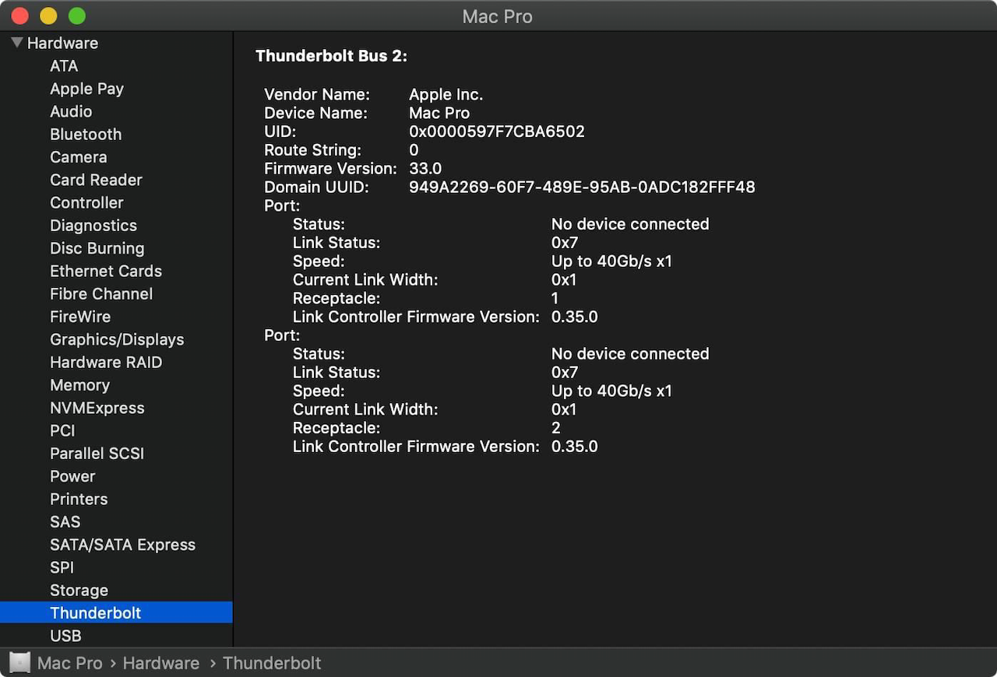997x677 pixels.
Task: Open the Power section
Action: click(72, 476)
